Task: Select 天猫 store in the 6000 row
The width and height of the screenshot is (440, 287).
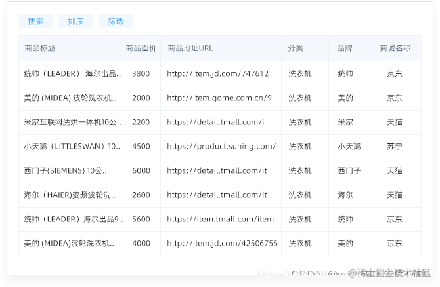Action: 395,170
